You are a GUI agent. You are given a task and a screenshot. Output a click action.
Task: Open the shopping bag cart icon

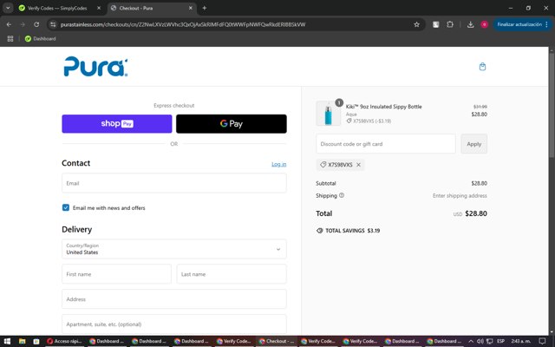pyautogui.click(x=482, y=67)
